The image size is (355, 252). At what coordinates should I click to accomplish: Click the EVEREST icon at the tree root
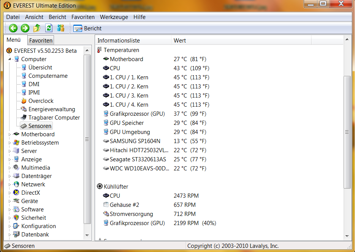9,50
